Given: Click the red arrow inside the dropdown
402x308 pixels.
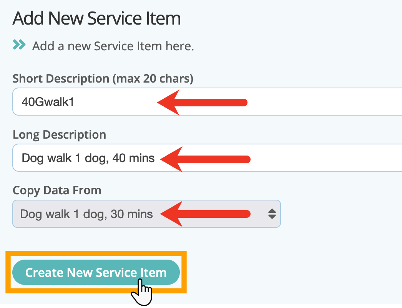Looking at the screenshot, I should [x=205, y=214].
